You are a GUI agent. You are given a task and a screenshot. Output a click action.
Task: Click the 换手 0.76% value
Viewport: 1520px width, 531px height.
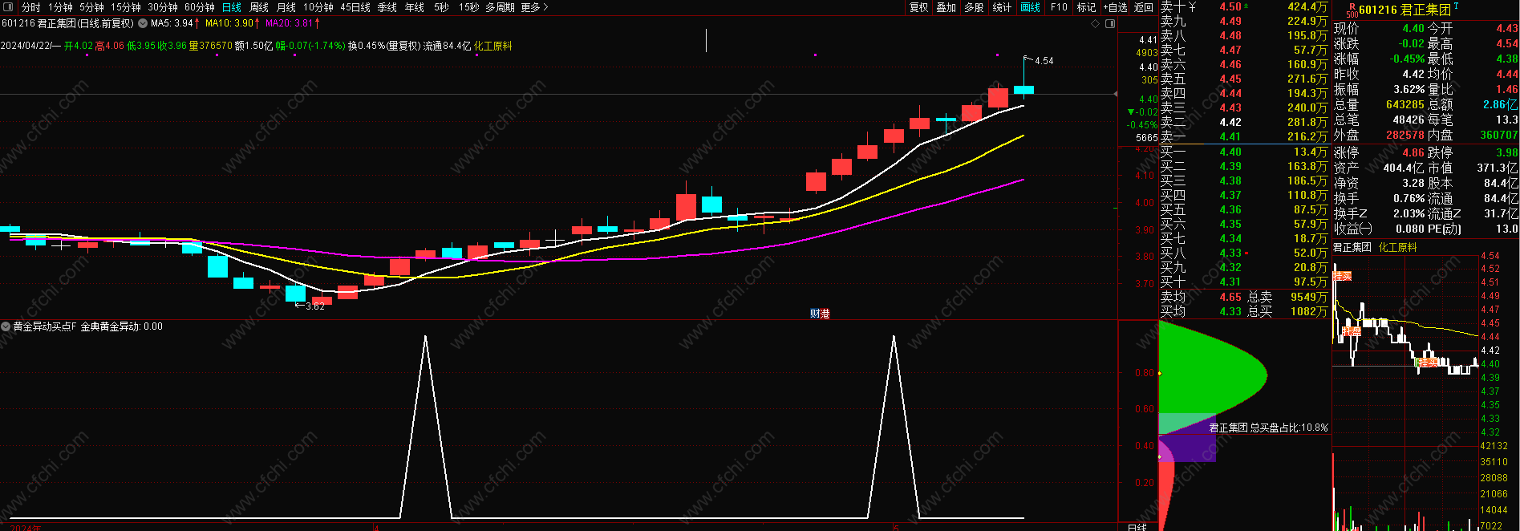click(1409, 198)
